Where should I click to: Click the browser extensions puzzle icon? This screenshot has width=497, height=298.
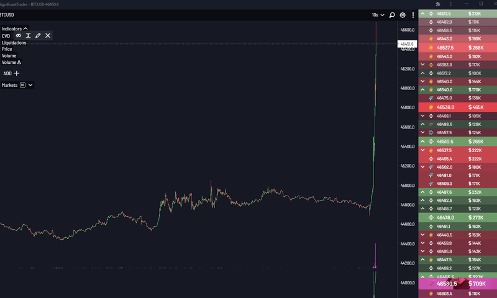click(x=438, y=4)
